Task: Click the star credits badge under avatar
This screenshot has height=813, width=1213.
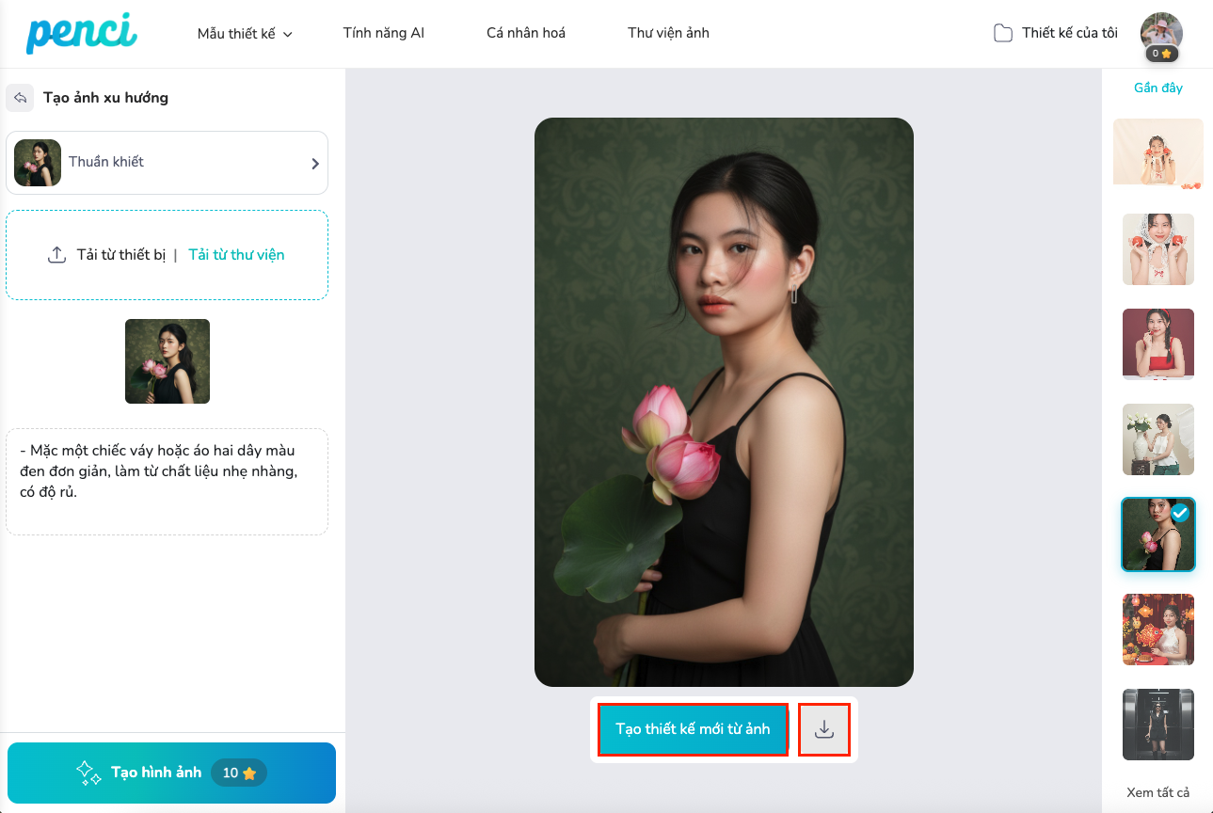Action: 1161,54
